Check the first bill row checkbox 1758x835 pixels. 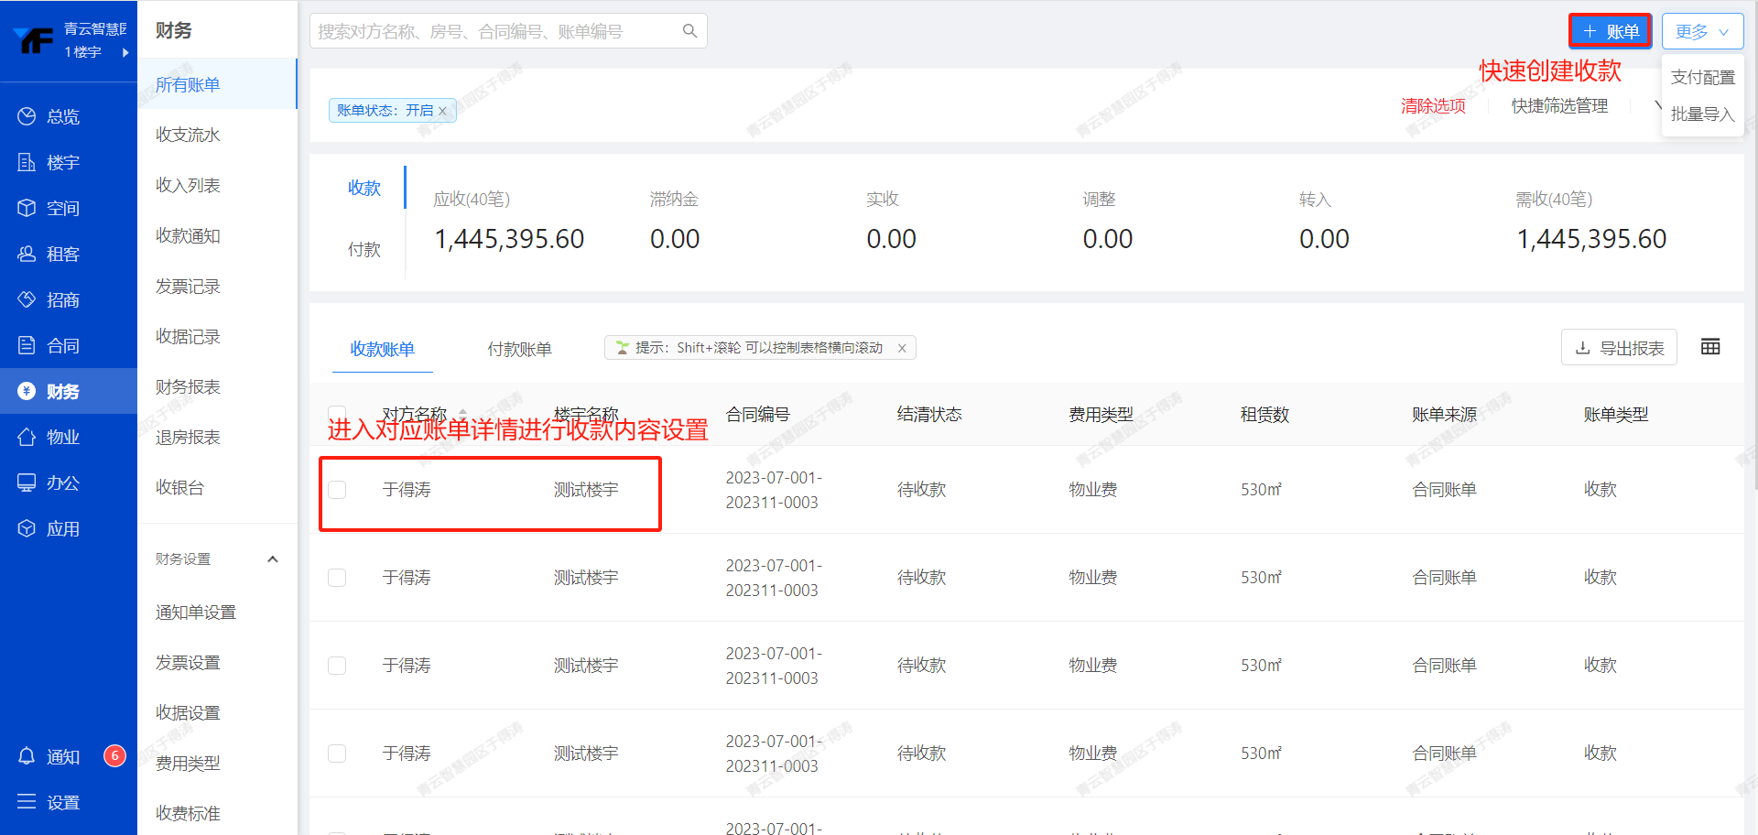coord(337,490)
